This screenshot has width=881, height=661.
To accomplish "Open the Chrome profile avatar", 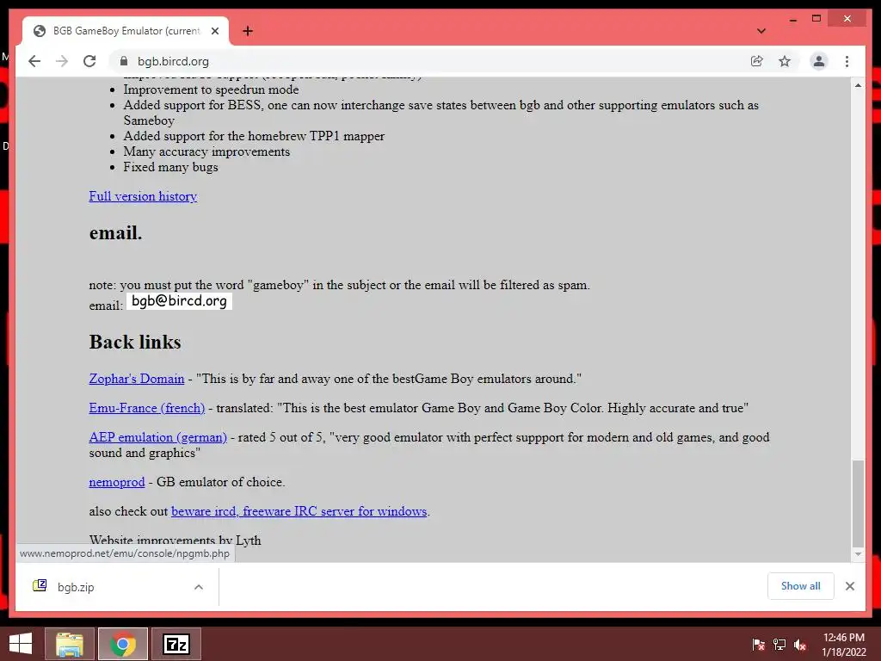I will coord(819,61).
